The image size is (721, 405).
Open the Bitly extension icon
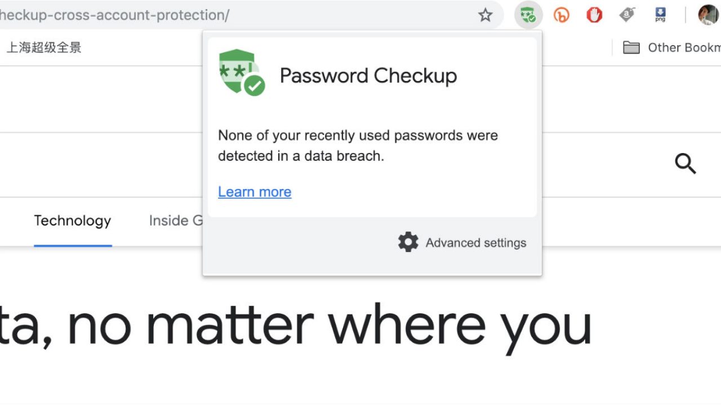(561, 15)
